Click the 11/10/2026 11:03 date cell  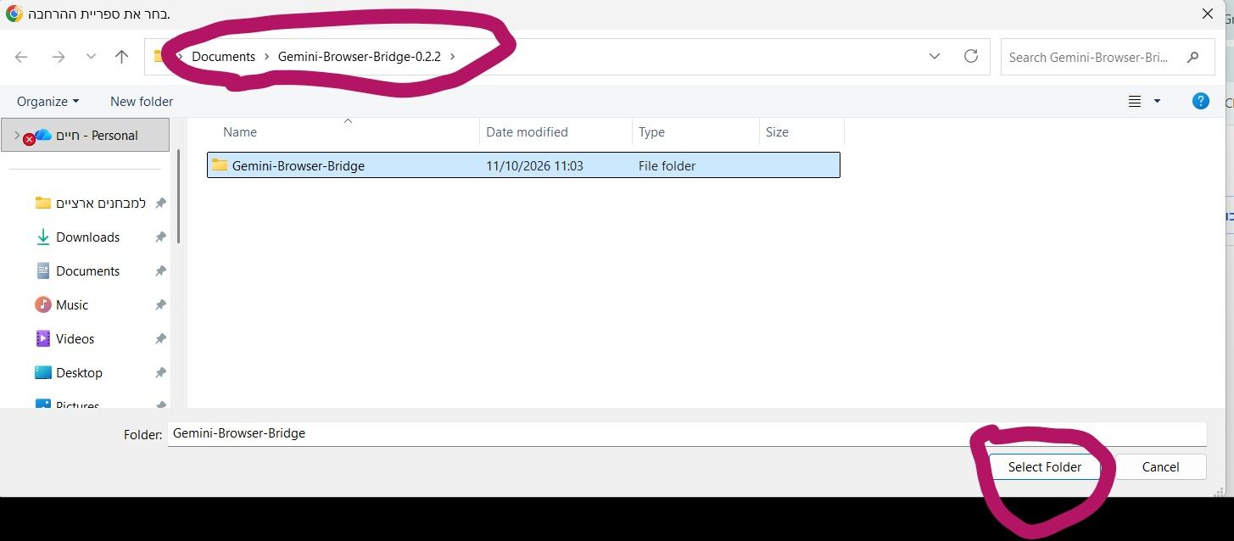coord(534,166)
